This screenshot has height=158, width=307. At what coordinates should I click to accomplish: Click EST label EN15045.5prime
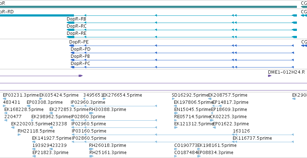click(x=193, y=110)
